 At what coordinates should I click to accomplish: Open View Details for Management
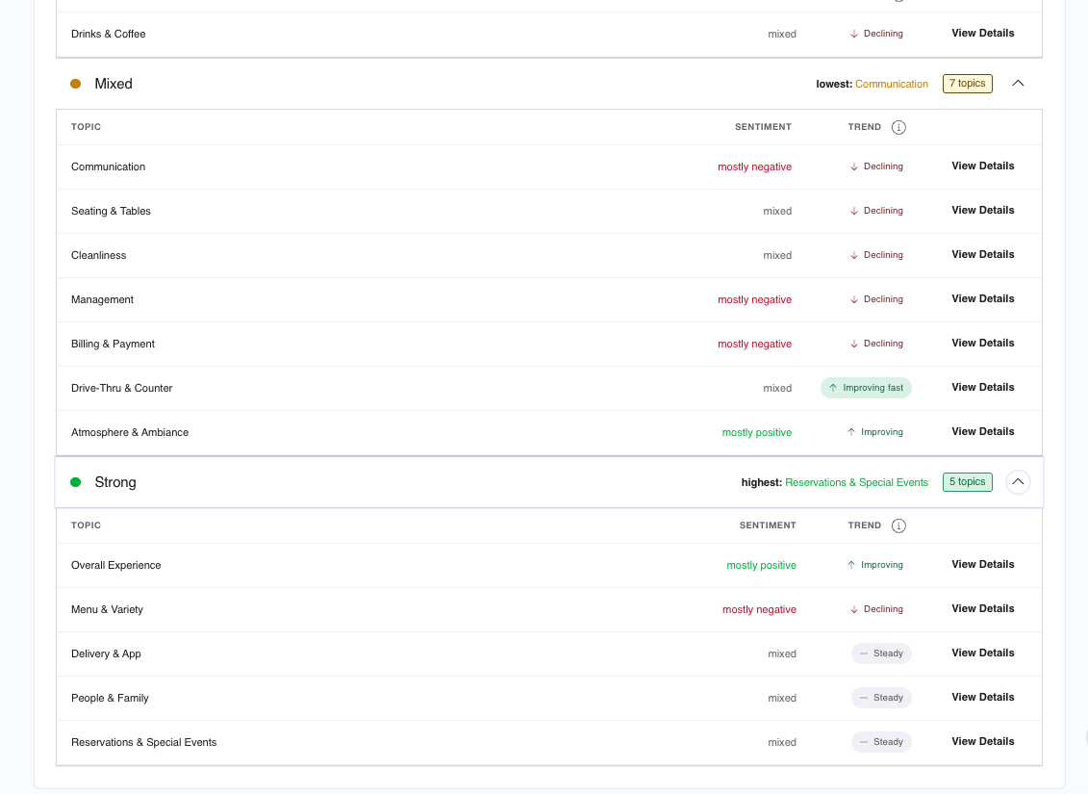tap(982, 299)
